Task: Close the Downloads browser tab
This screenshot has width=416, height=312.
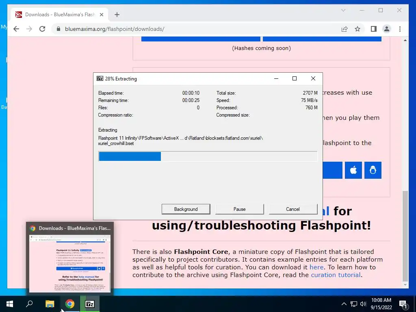Action: [x=101, y=15]
